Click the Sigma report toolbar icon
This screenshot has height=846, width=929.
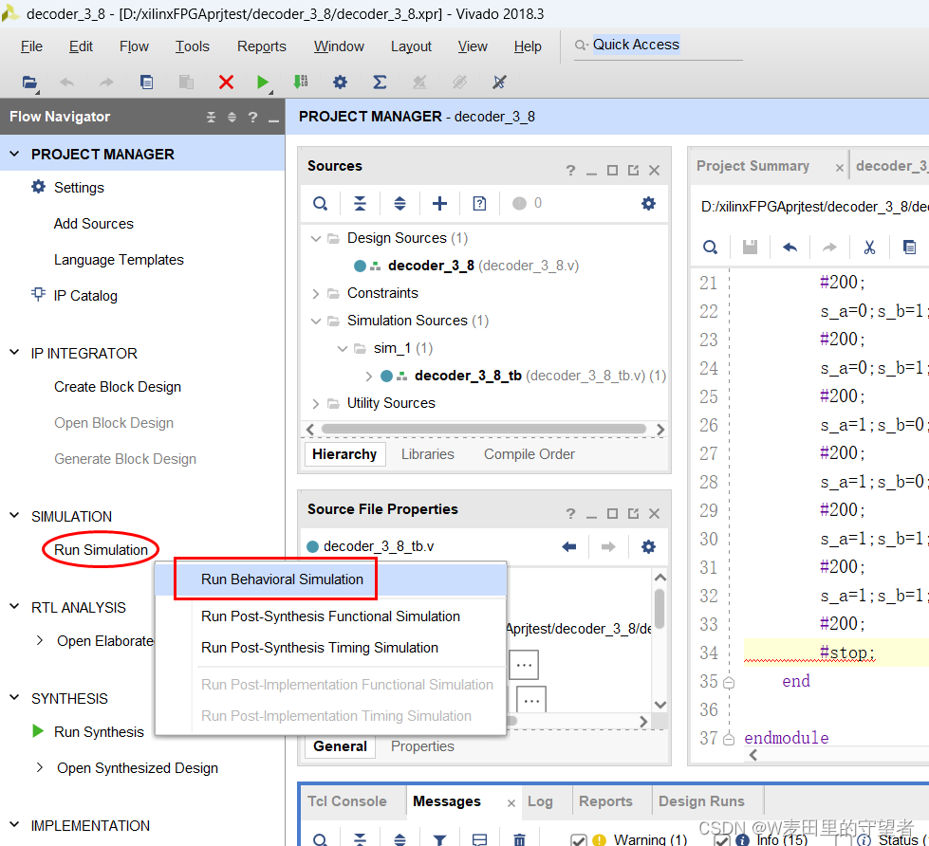tap(380, 83)
